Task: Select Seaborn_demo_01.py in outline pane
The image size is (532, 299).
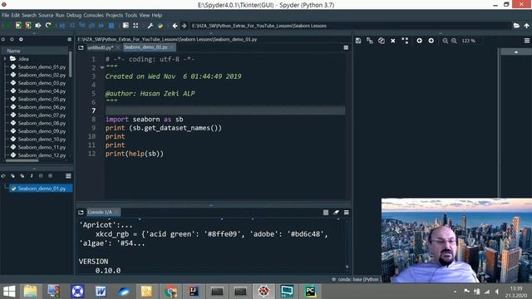Action: [x=42, y=189]
